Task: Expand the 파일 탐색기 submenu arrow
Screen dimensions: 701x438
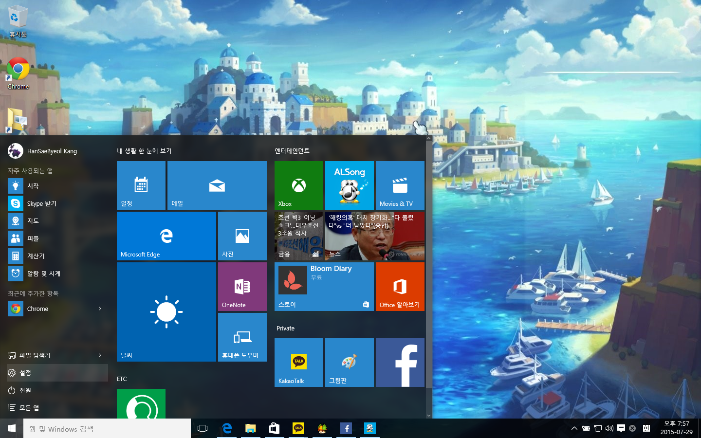Action: 100,355
